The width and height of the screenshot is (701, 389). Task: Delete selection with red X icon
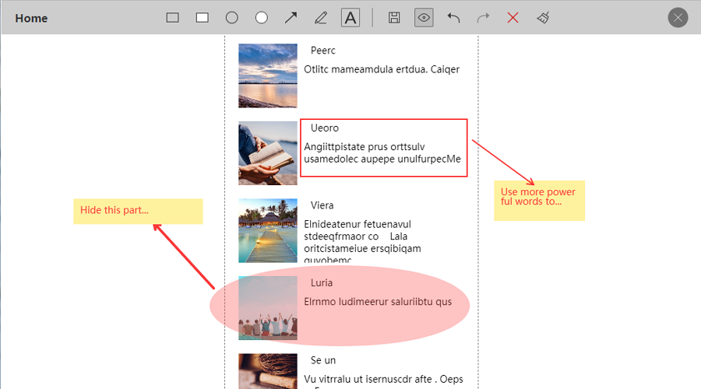point(513,18)
